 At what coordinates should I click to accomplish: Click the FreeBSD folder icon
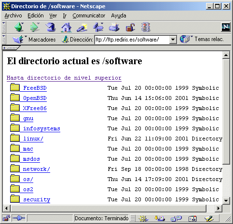[x=15, y=87]
